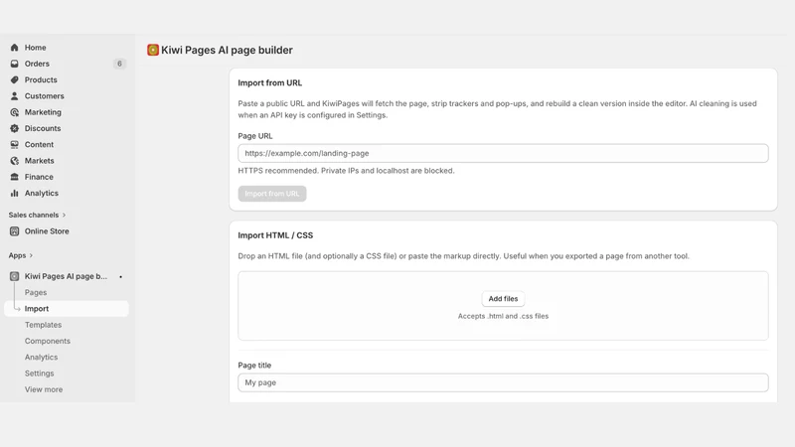This screenshot has width=795, height=447.
Task: Open the Components sub-item
Action: tap(48, 342)
